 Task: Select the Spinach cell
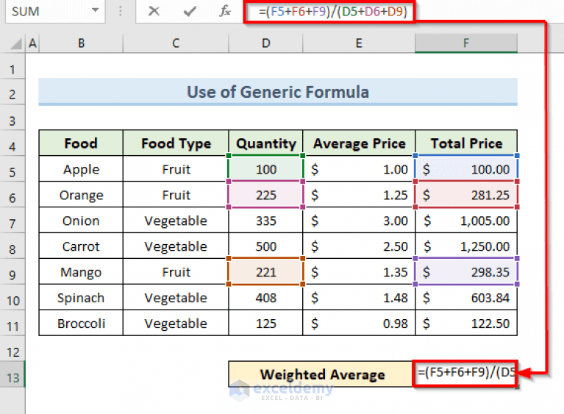tap(81, 298)
